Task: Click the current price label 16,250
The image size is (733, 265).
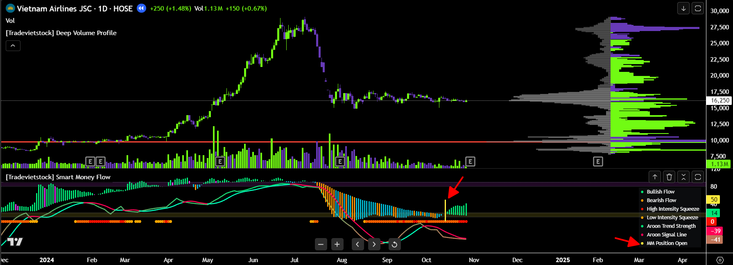Action: click(719, 100)
